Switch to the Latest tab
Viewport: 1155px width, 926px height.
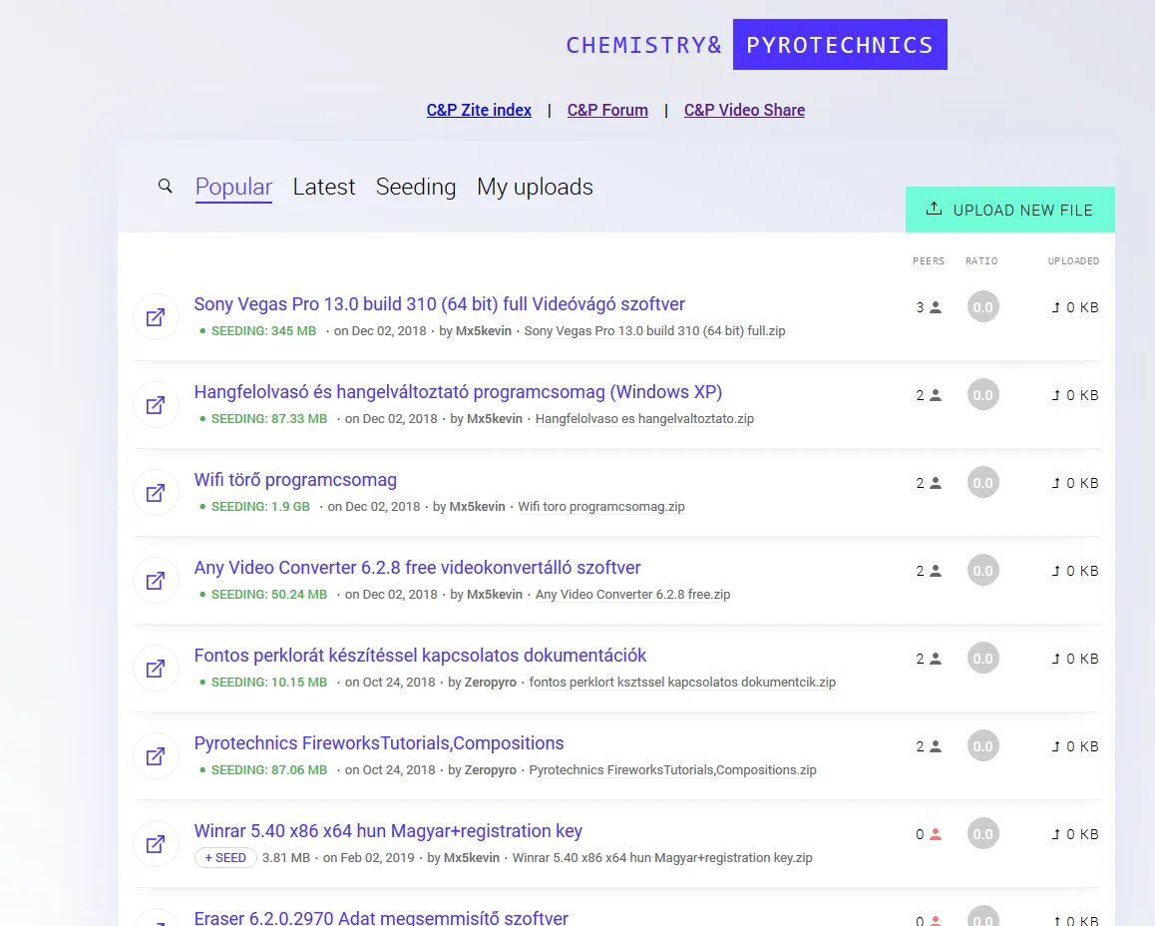click(324, 188)
